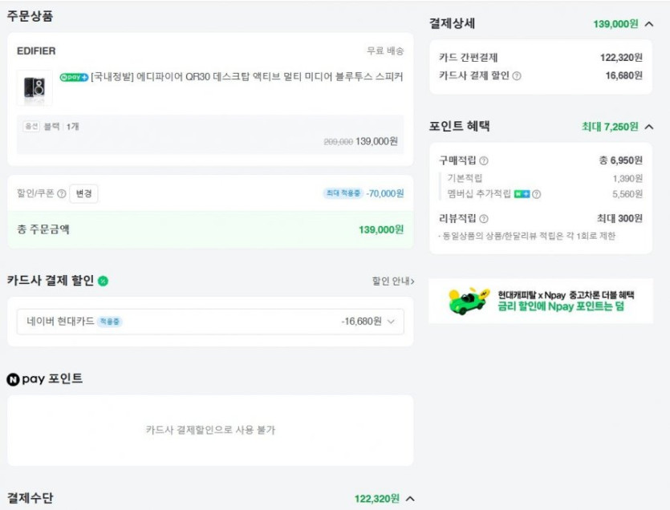This screenshot has height=510, width=670.
Task: Click the help icon beside 리뷰적립
Action: (x=484, y=219)
